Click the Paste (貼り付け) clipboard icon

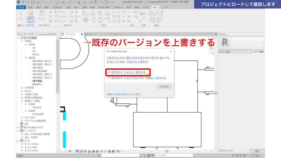42,14
